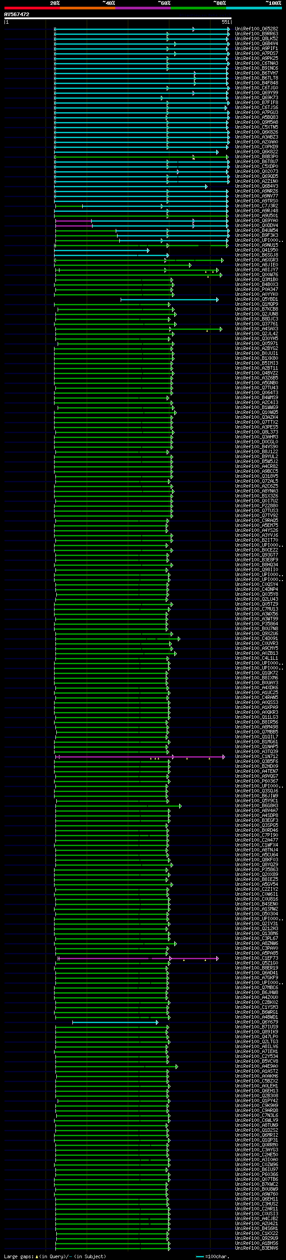
Task: Select hit label UniRef100_C7J3R2
Action: [257, 206]
